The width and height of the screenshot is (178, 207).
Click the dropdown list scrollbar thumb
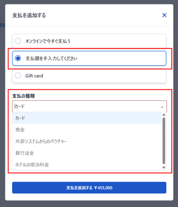pos(164,141)
